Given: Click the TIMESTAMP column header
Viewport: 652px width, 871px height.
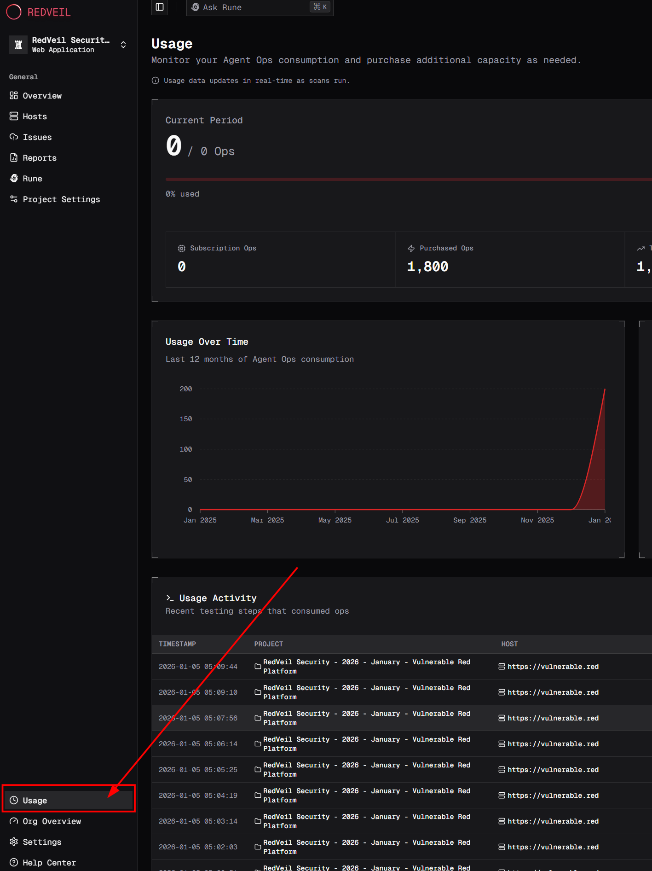Looking at the screenshot, I should pos(177,644).
